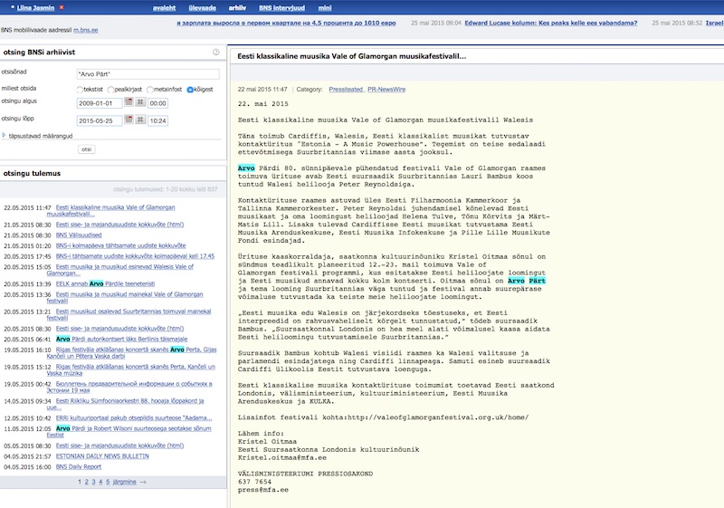
Task: Open the ülevaade menu item
Action: click(202, 8)
